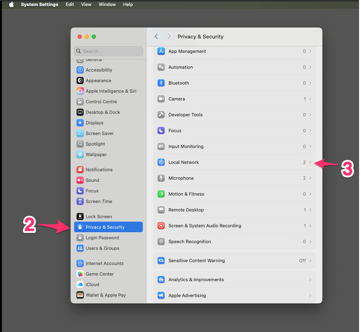This screenshot has height=332, width=361.
Task: Open the Edit menu
Action: [x=69, y=4]
